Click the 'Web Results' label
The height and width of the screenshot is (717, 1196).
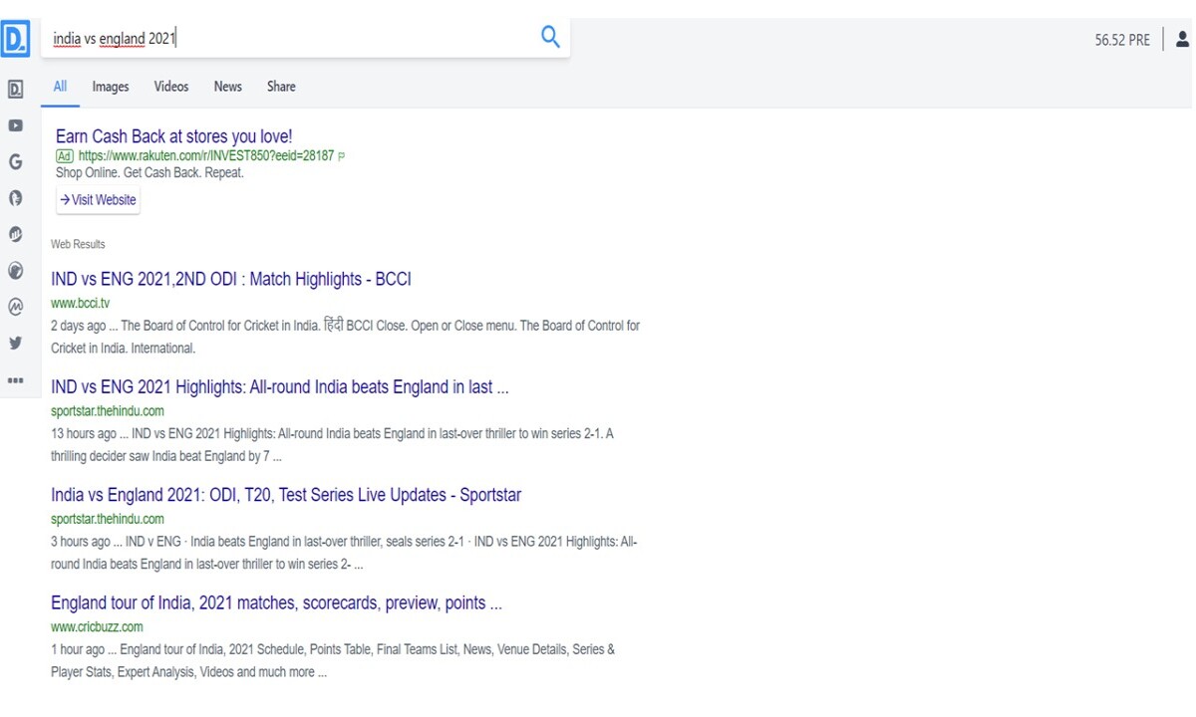tap(78, 244)
